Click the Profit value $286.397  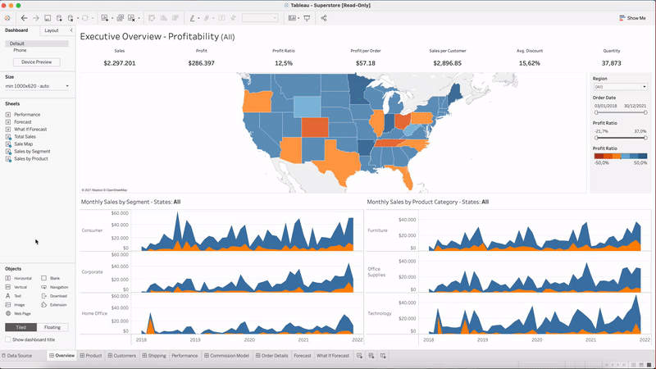[201, 63]
